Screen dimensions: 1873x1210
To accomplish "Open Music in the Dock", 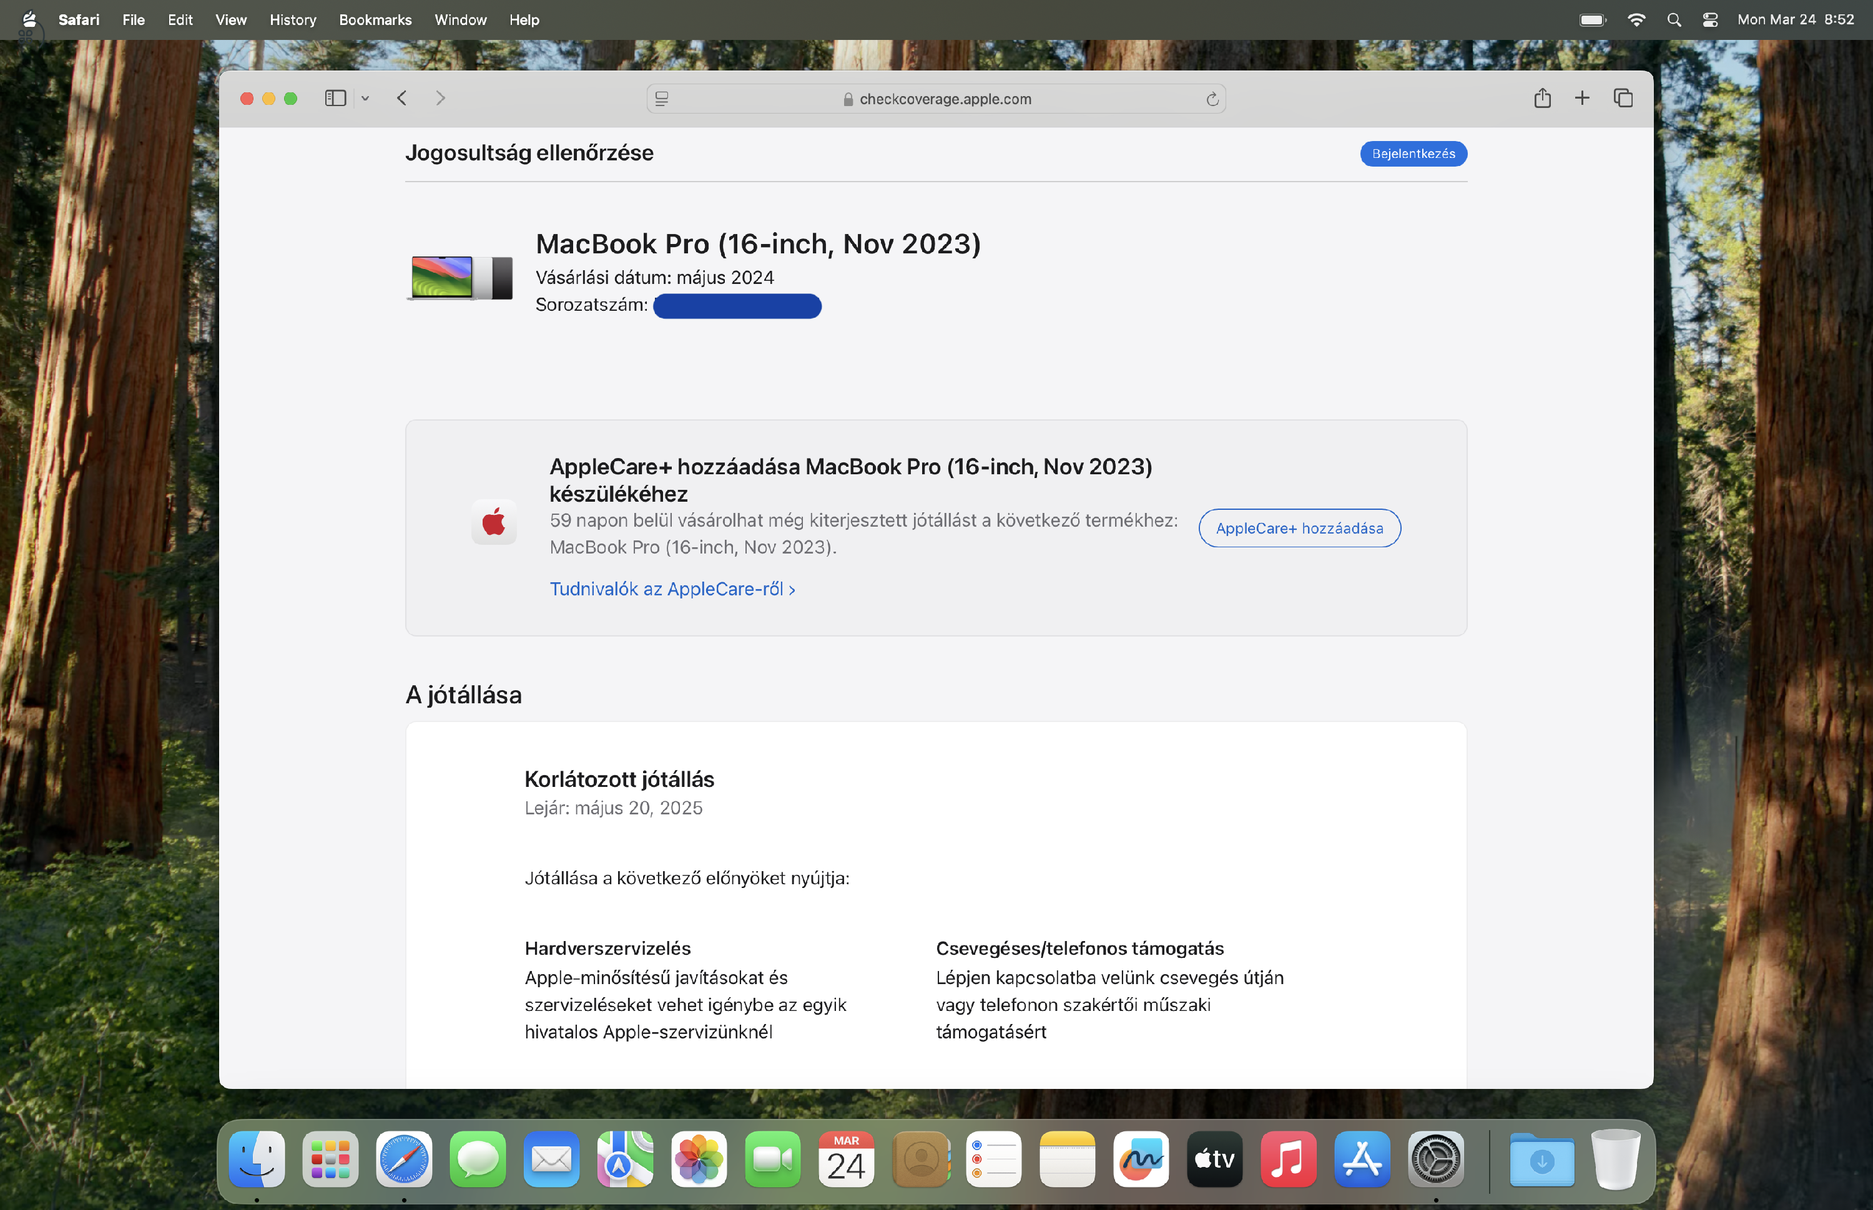I will click(1288, 1159).
